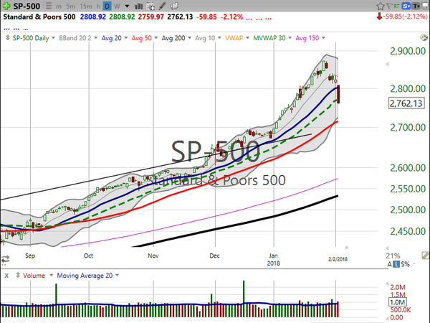Toggle logarithmic 'L' scale mode
The height and width of the screenshot is (323, 430).
click(396, 264)
